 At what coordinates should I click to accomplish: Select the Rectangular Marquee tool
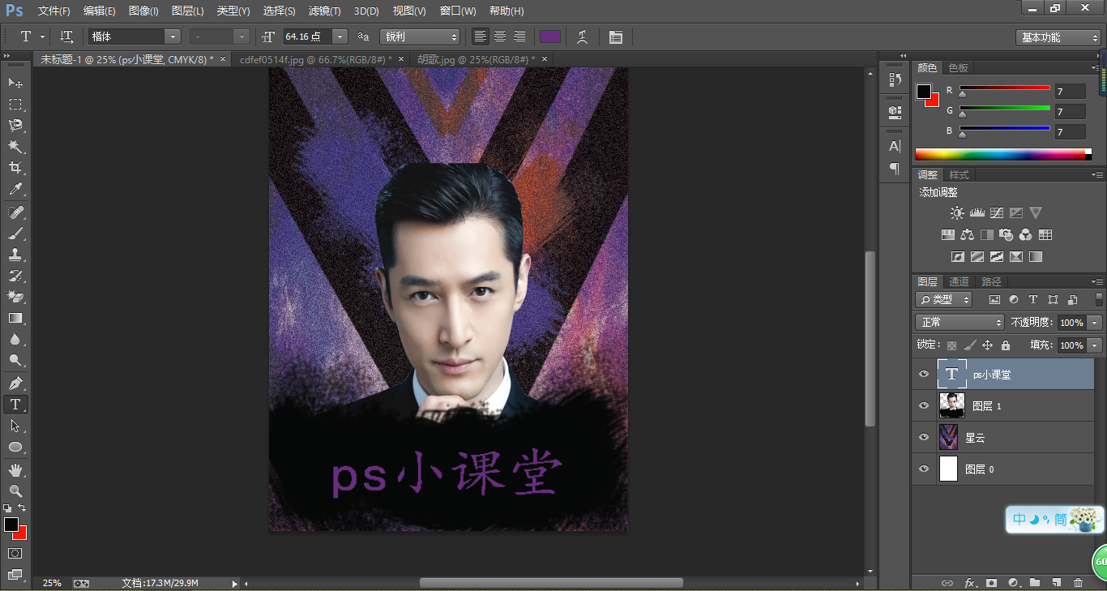[x=15, y=104]
